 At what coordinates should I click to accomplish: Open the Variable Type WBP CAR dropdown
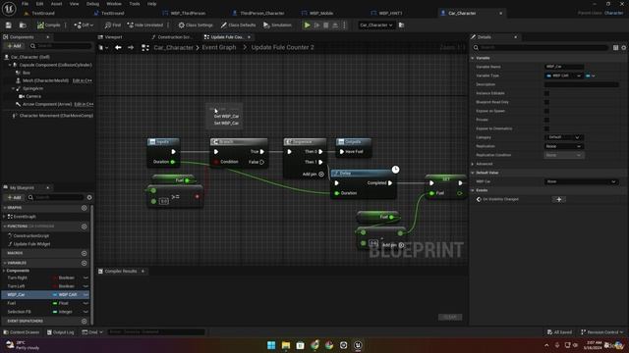pos(563,76)
